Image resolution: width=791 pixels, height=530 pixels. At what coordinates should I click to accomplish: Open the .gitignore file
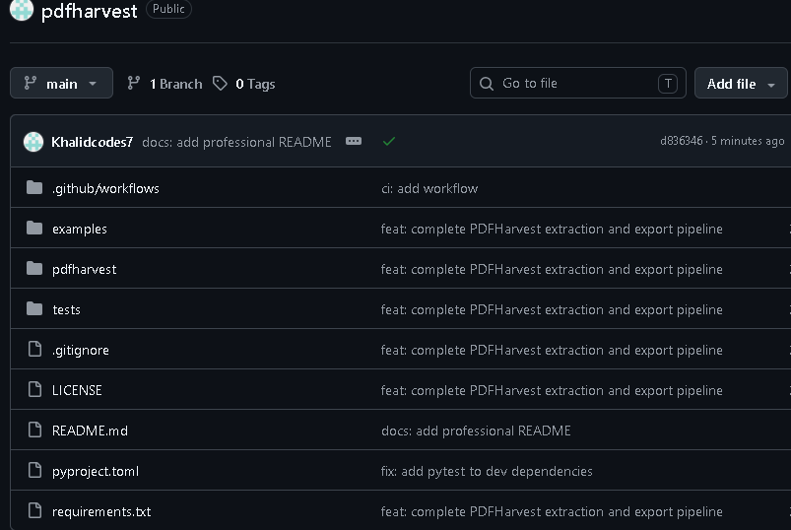click(x=80, y=350)
